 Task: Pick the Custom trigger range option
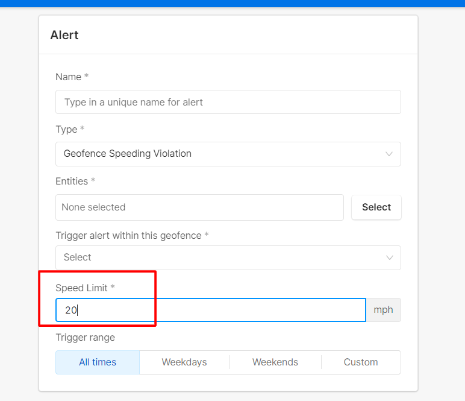(x=361, y=362)
